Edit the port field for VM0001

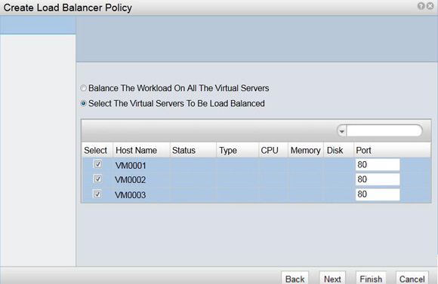coord(378,165)
